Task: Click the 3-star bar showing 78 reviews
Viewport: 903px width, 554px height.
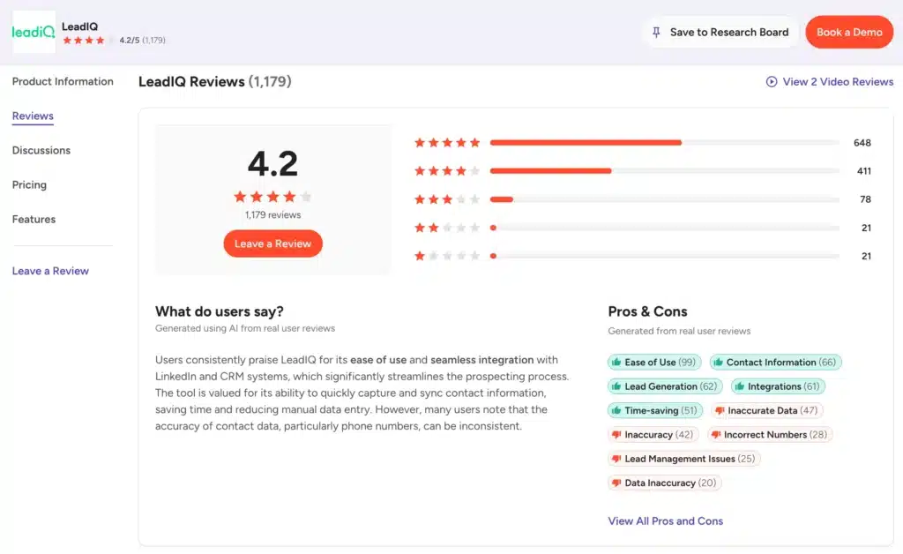Action: (x=665, y=199)
